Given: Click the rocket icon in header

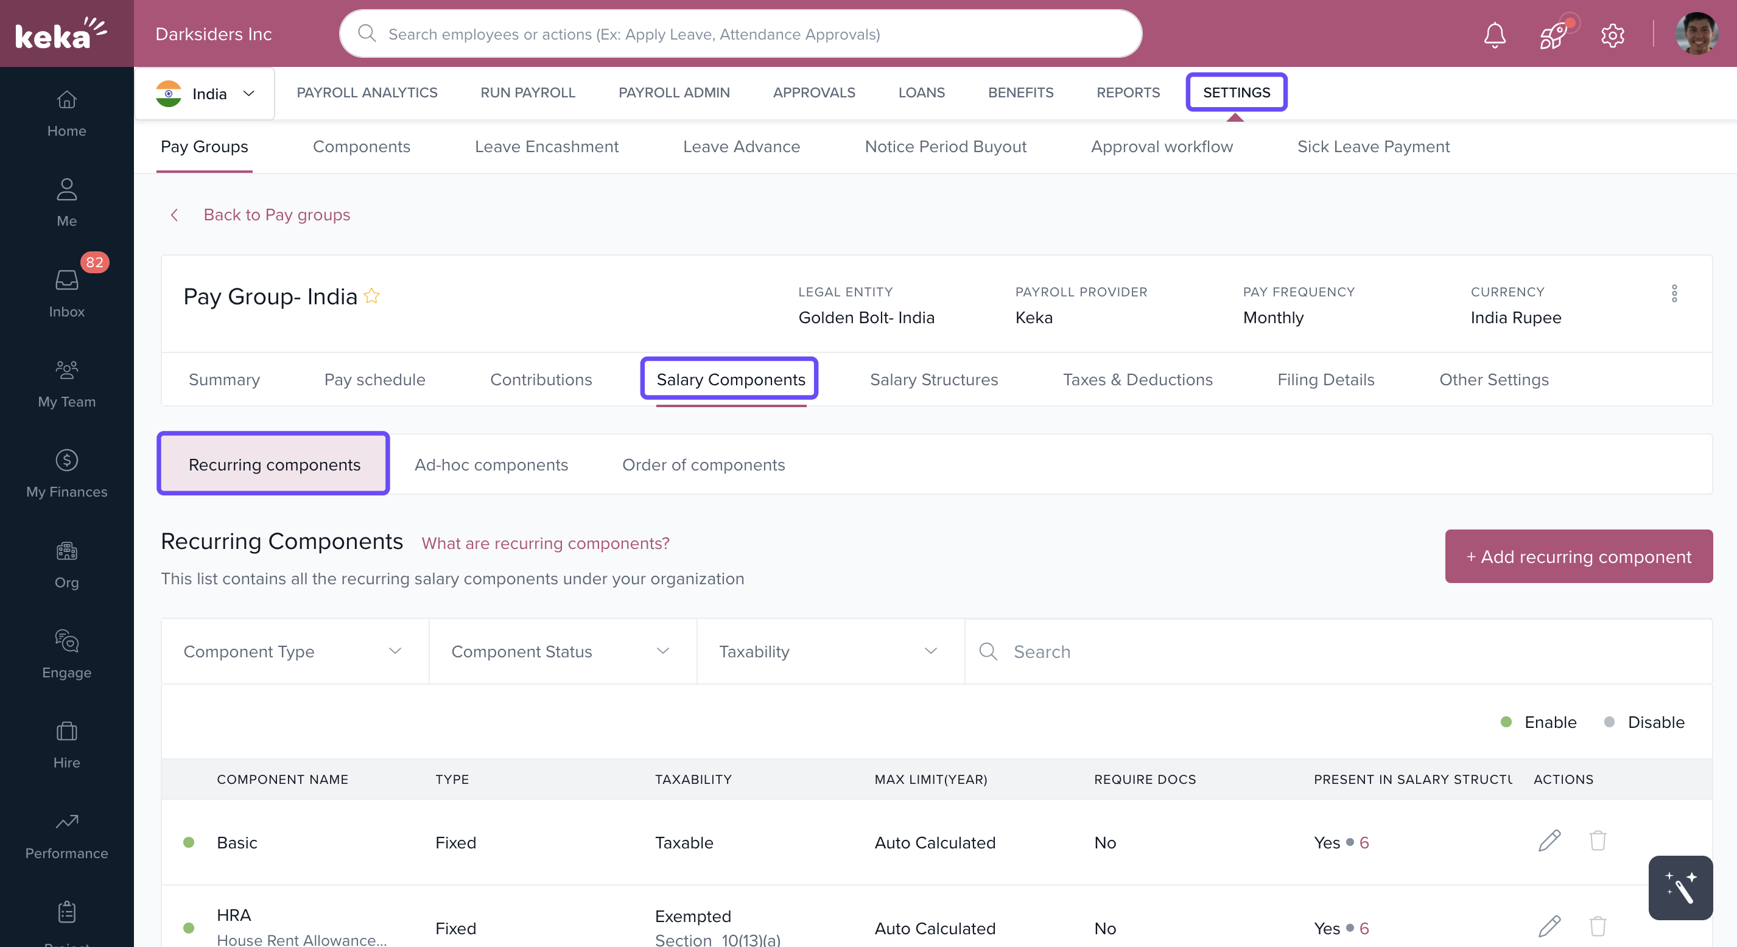Looking at the screenshot, I should tap(1554, 34).
